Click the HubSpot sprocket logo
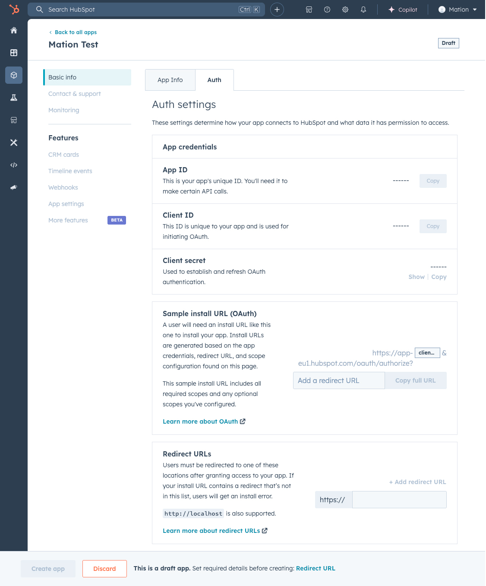Image resolution: width=486 pixels, height=586 pixels. [14, 9]
